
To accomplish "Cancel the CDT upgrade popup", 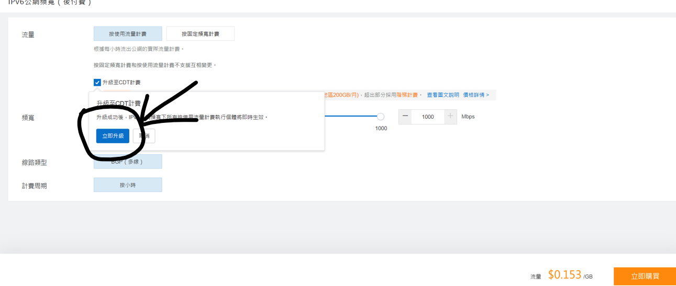I will click(144, 136).
